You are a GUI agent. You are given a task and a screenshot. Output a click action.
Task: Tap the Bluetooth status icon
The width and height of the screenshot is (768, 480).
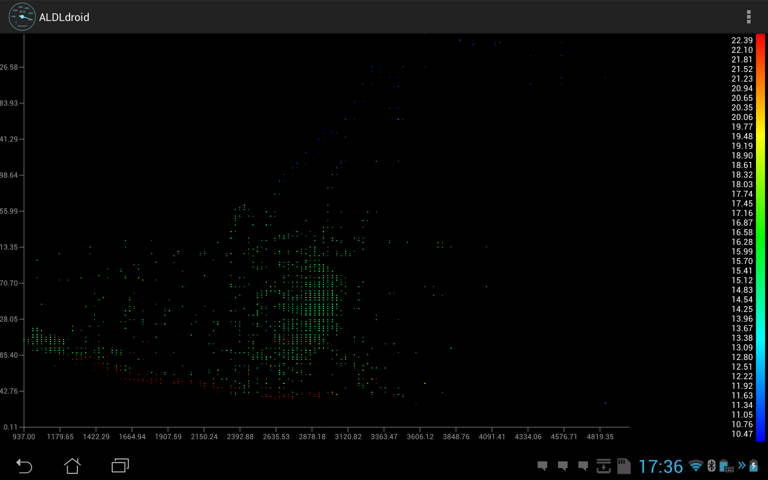(711, 466)
